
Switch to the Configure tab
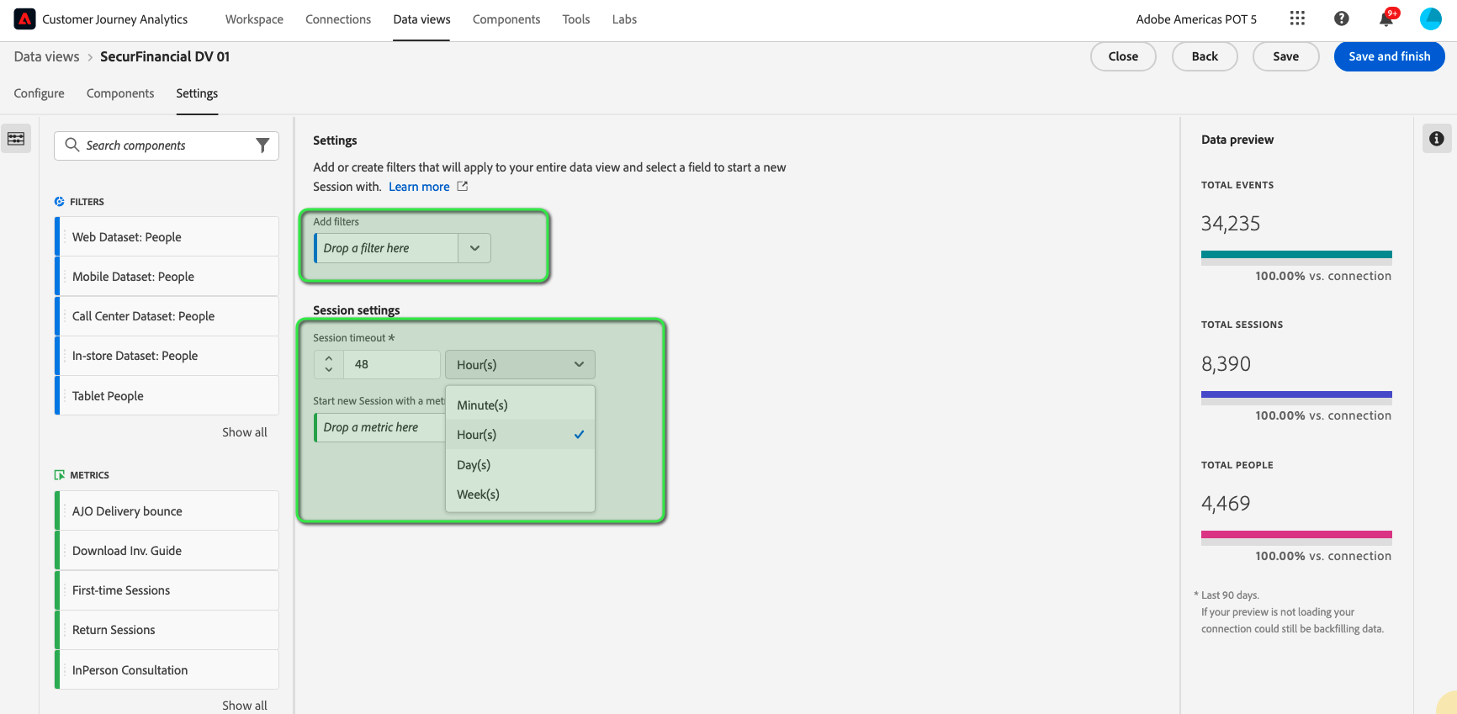[40, 93]
